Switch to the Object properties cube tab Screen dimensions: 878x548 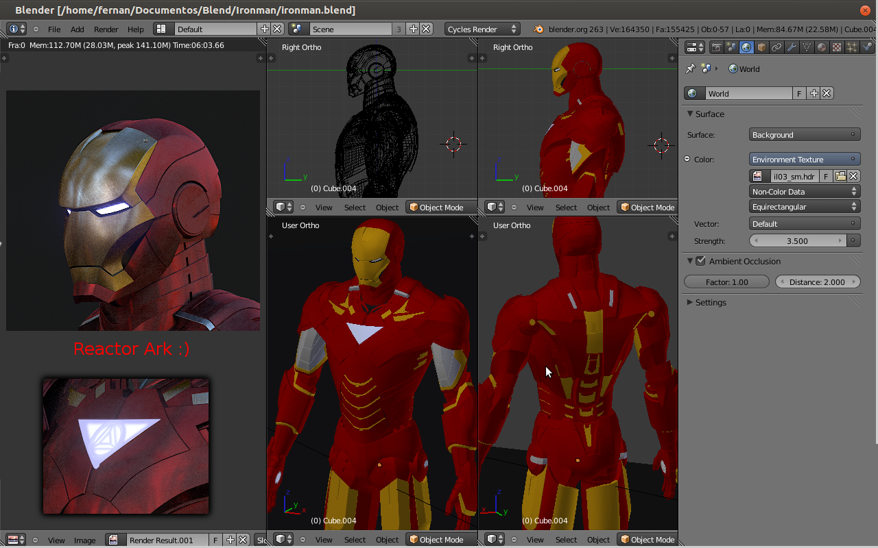point(761,47)
